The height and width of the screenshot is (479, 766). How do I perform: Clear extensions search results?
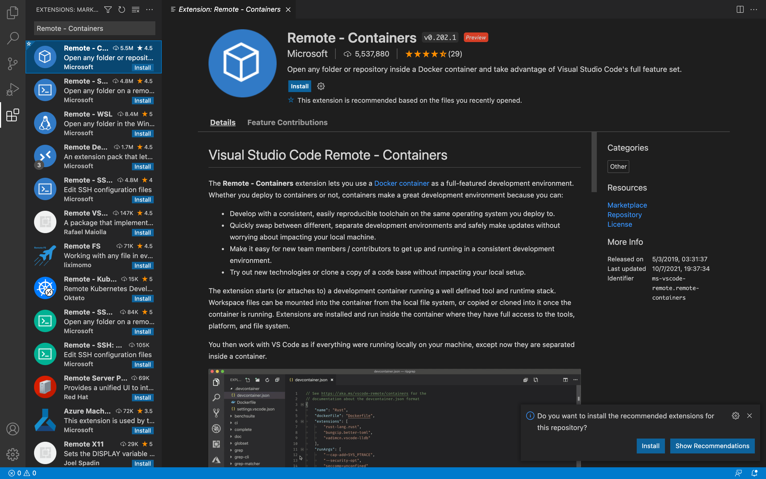point(135,10)
